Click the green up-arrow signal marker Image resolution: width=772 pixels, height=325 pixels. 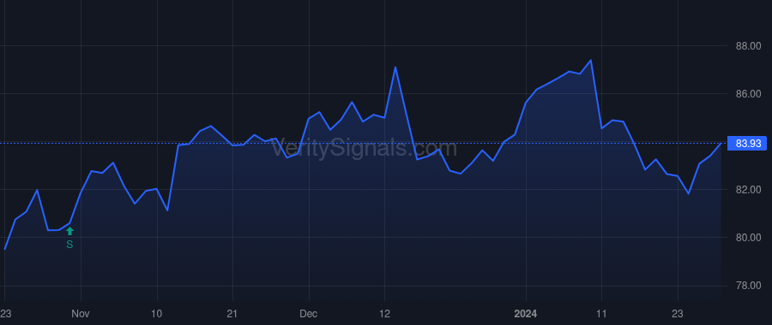tap(70, 231)
